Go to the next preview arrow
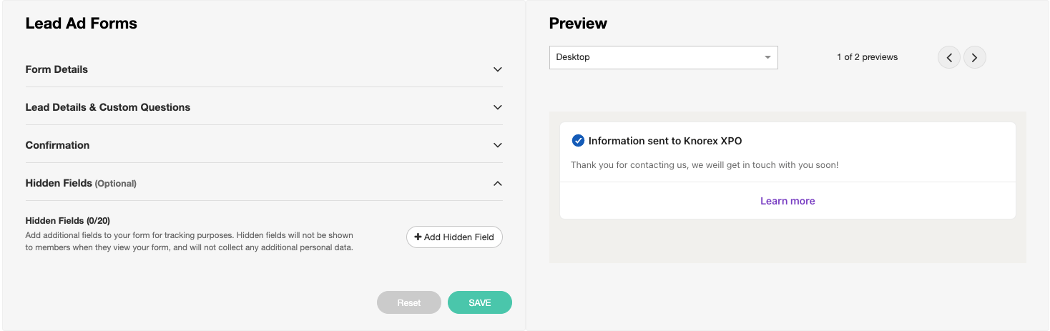 click(x=974, y=58)
